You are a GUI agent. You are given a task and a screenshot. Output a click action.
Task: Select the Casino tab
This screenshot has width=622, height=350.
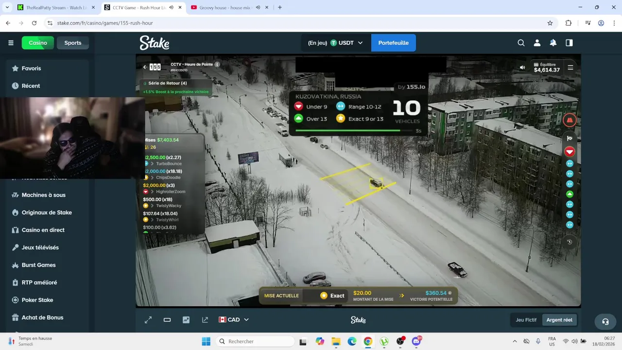point(38,43)
